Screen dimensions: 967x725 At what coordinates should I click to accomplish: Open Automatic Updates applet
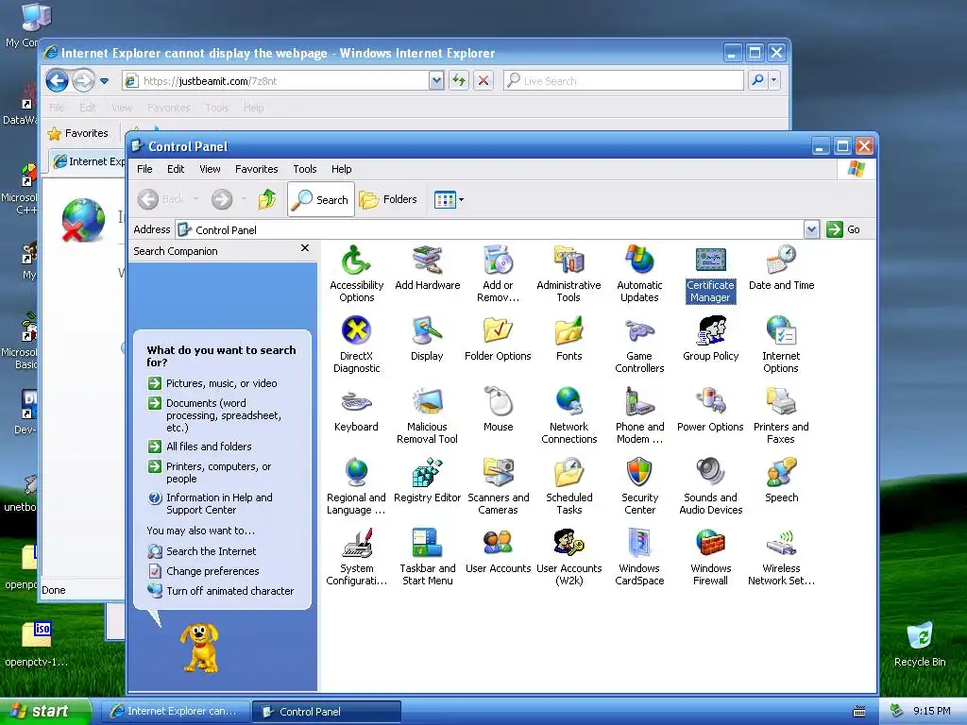pyautogui.click(x=639, y=274)
